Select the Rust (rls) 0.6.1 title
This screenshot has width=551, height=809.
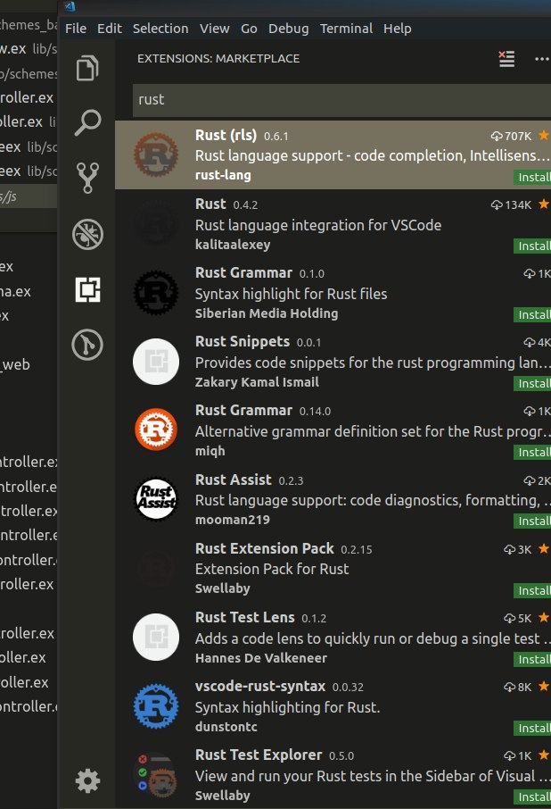pyautogui.click(x=226, y=135)
